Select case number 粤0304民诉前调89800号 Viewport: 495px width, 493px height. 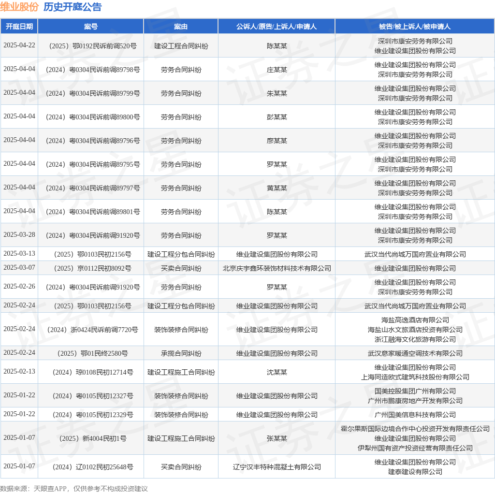coord(93,117)
